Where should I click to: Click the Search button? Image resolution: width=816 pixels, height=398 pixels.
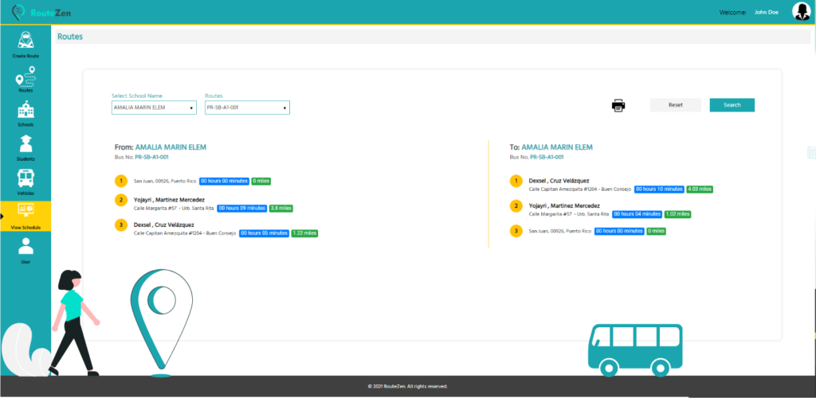tap(732, 105)
